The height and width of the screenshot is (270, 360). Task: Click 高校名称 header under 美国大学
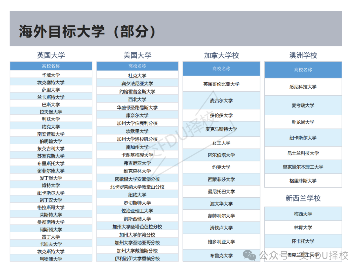pyautogui.click(x=137, y=66)
